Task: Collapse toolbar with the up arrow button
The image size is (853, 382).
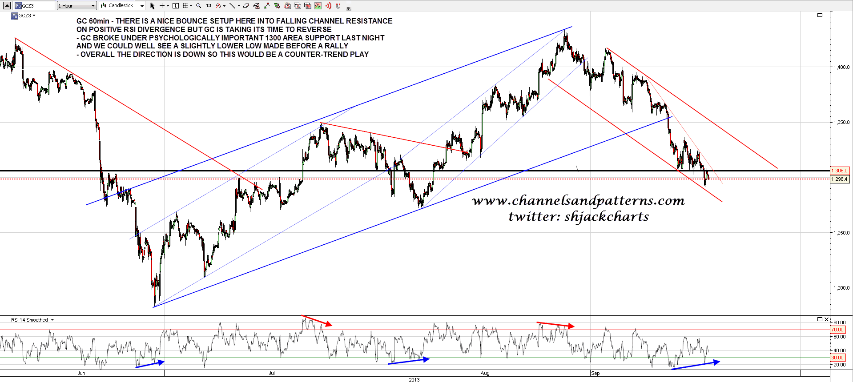Action: [7, 6]
